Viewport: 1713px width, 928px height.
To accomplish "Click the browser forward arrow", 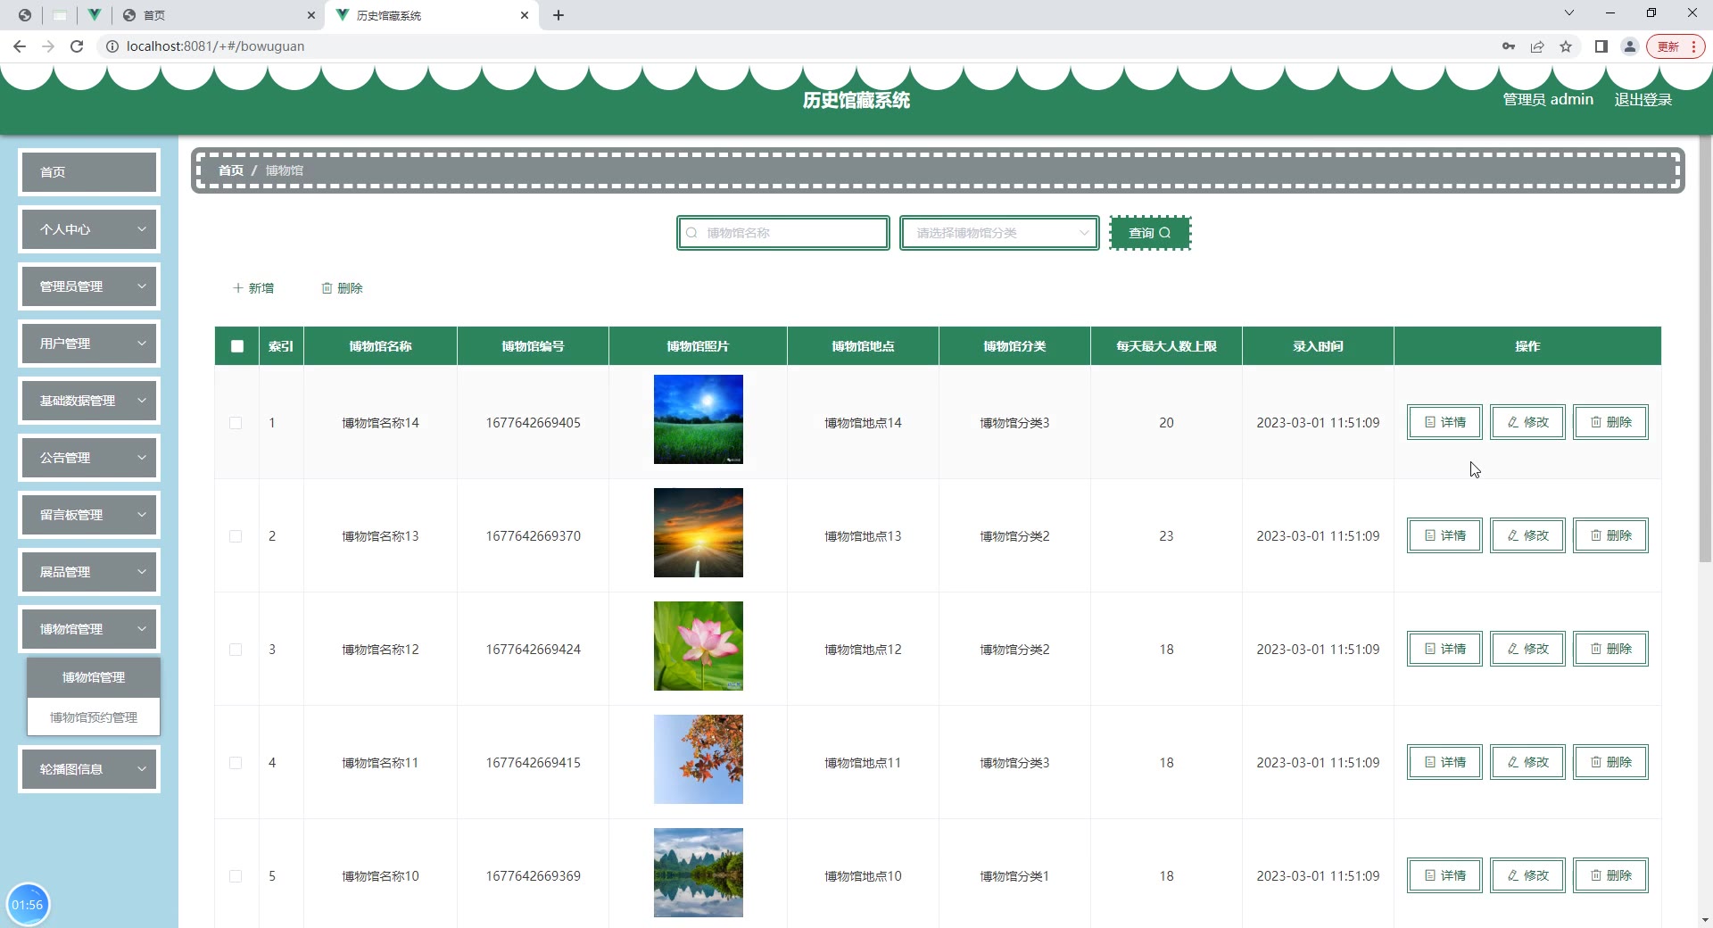I will [48, 46].
